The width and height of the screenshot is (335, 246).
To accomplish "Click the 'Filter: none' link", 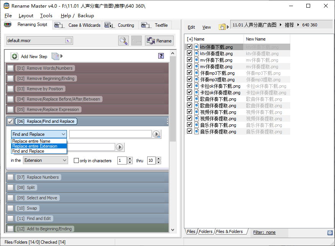I will 264,232.
